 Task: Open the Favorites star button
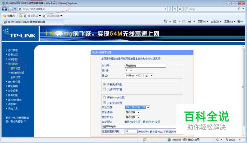(x=9, y=16)
